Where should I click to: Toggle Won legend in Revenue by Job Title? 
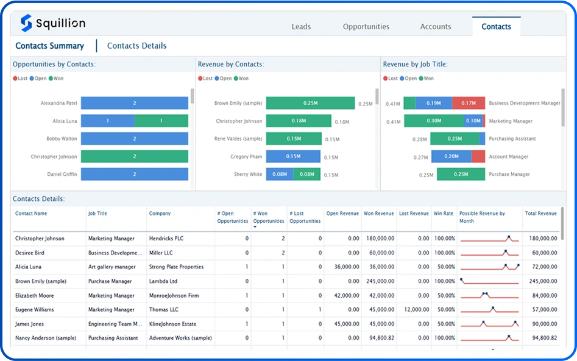[x=426, y=79]
